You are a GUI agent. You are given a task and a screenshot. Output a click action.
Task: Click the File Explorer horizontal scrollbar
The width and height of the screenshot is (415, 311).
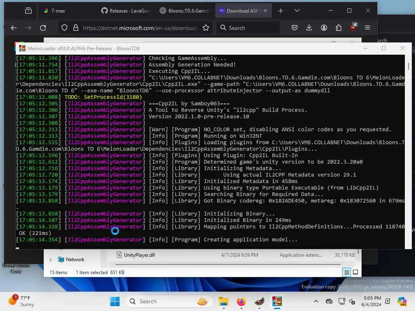228,264
